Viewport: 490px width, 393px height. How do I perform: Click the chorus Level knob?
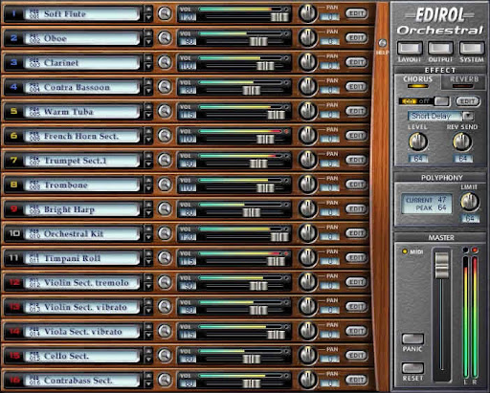click(x=418, y=142)
